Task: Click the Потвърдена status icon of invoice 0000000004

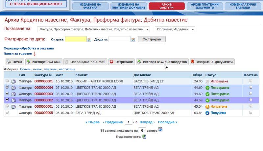Action: (207, 88)
